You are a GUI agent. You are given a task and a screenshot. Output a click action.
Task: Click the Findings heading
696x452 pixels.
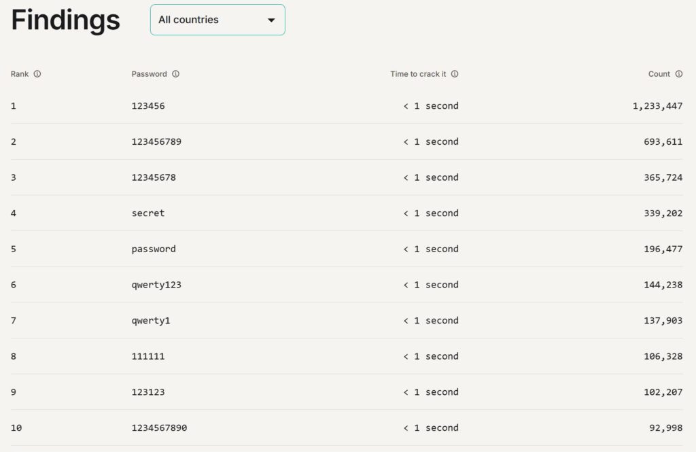point(66,20)
